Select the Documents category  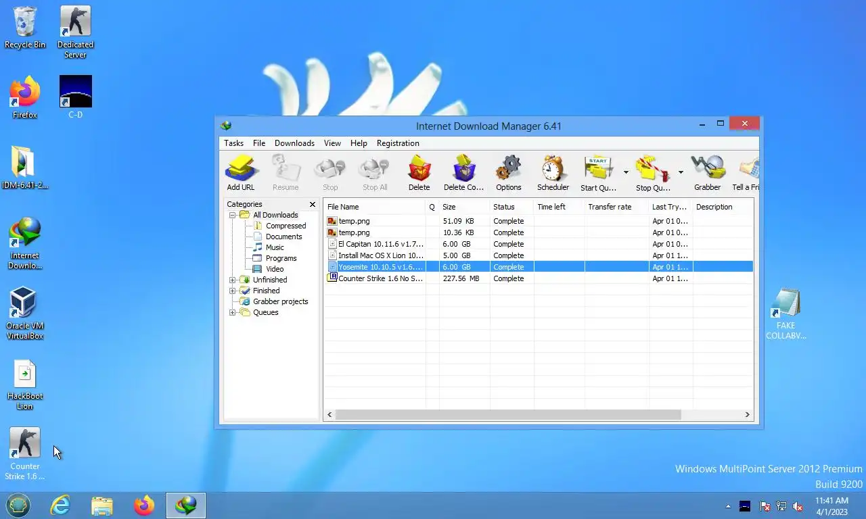click(x=283, y=237)
